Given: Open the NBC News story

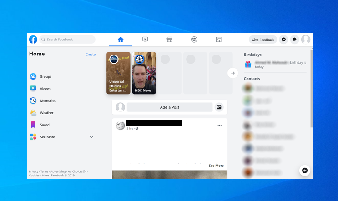Looking at the screenshot, I should (144, 73).
